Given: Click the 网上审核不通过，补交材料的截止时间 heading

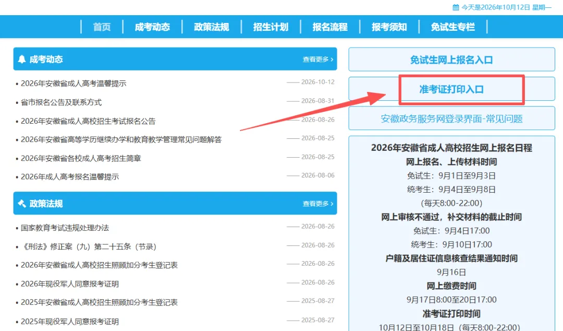Looking at the screenshot, I should point(451,217).
